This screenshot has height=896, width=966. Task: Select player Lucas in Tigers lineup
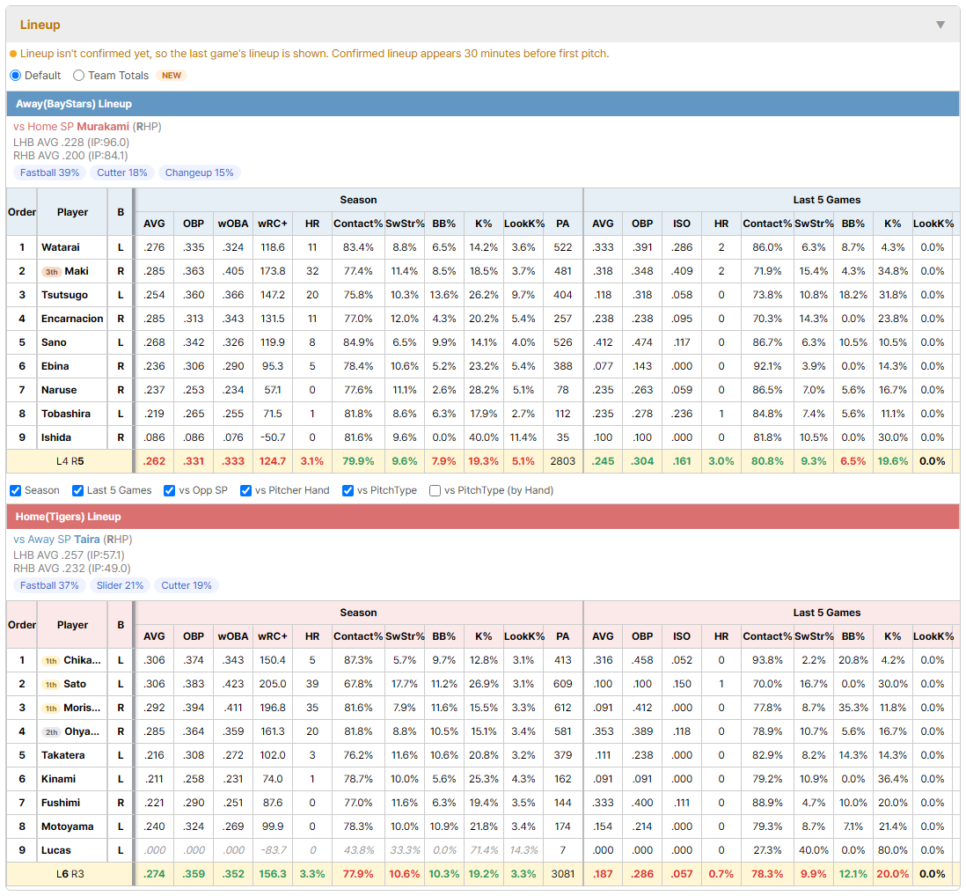(56, 849)
